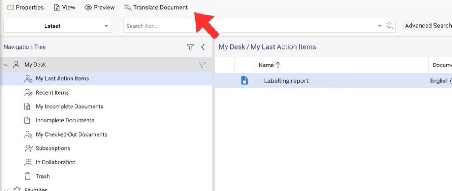Screen dimensions: 452x191
Task: Expand the search field dropdown arrow
Action: click(380, 26)
